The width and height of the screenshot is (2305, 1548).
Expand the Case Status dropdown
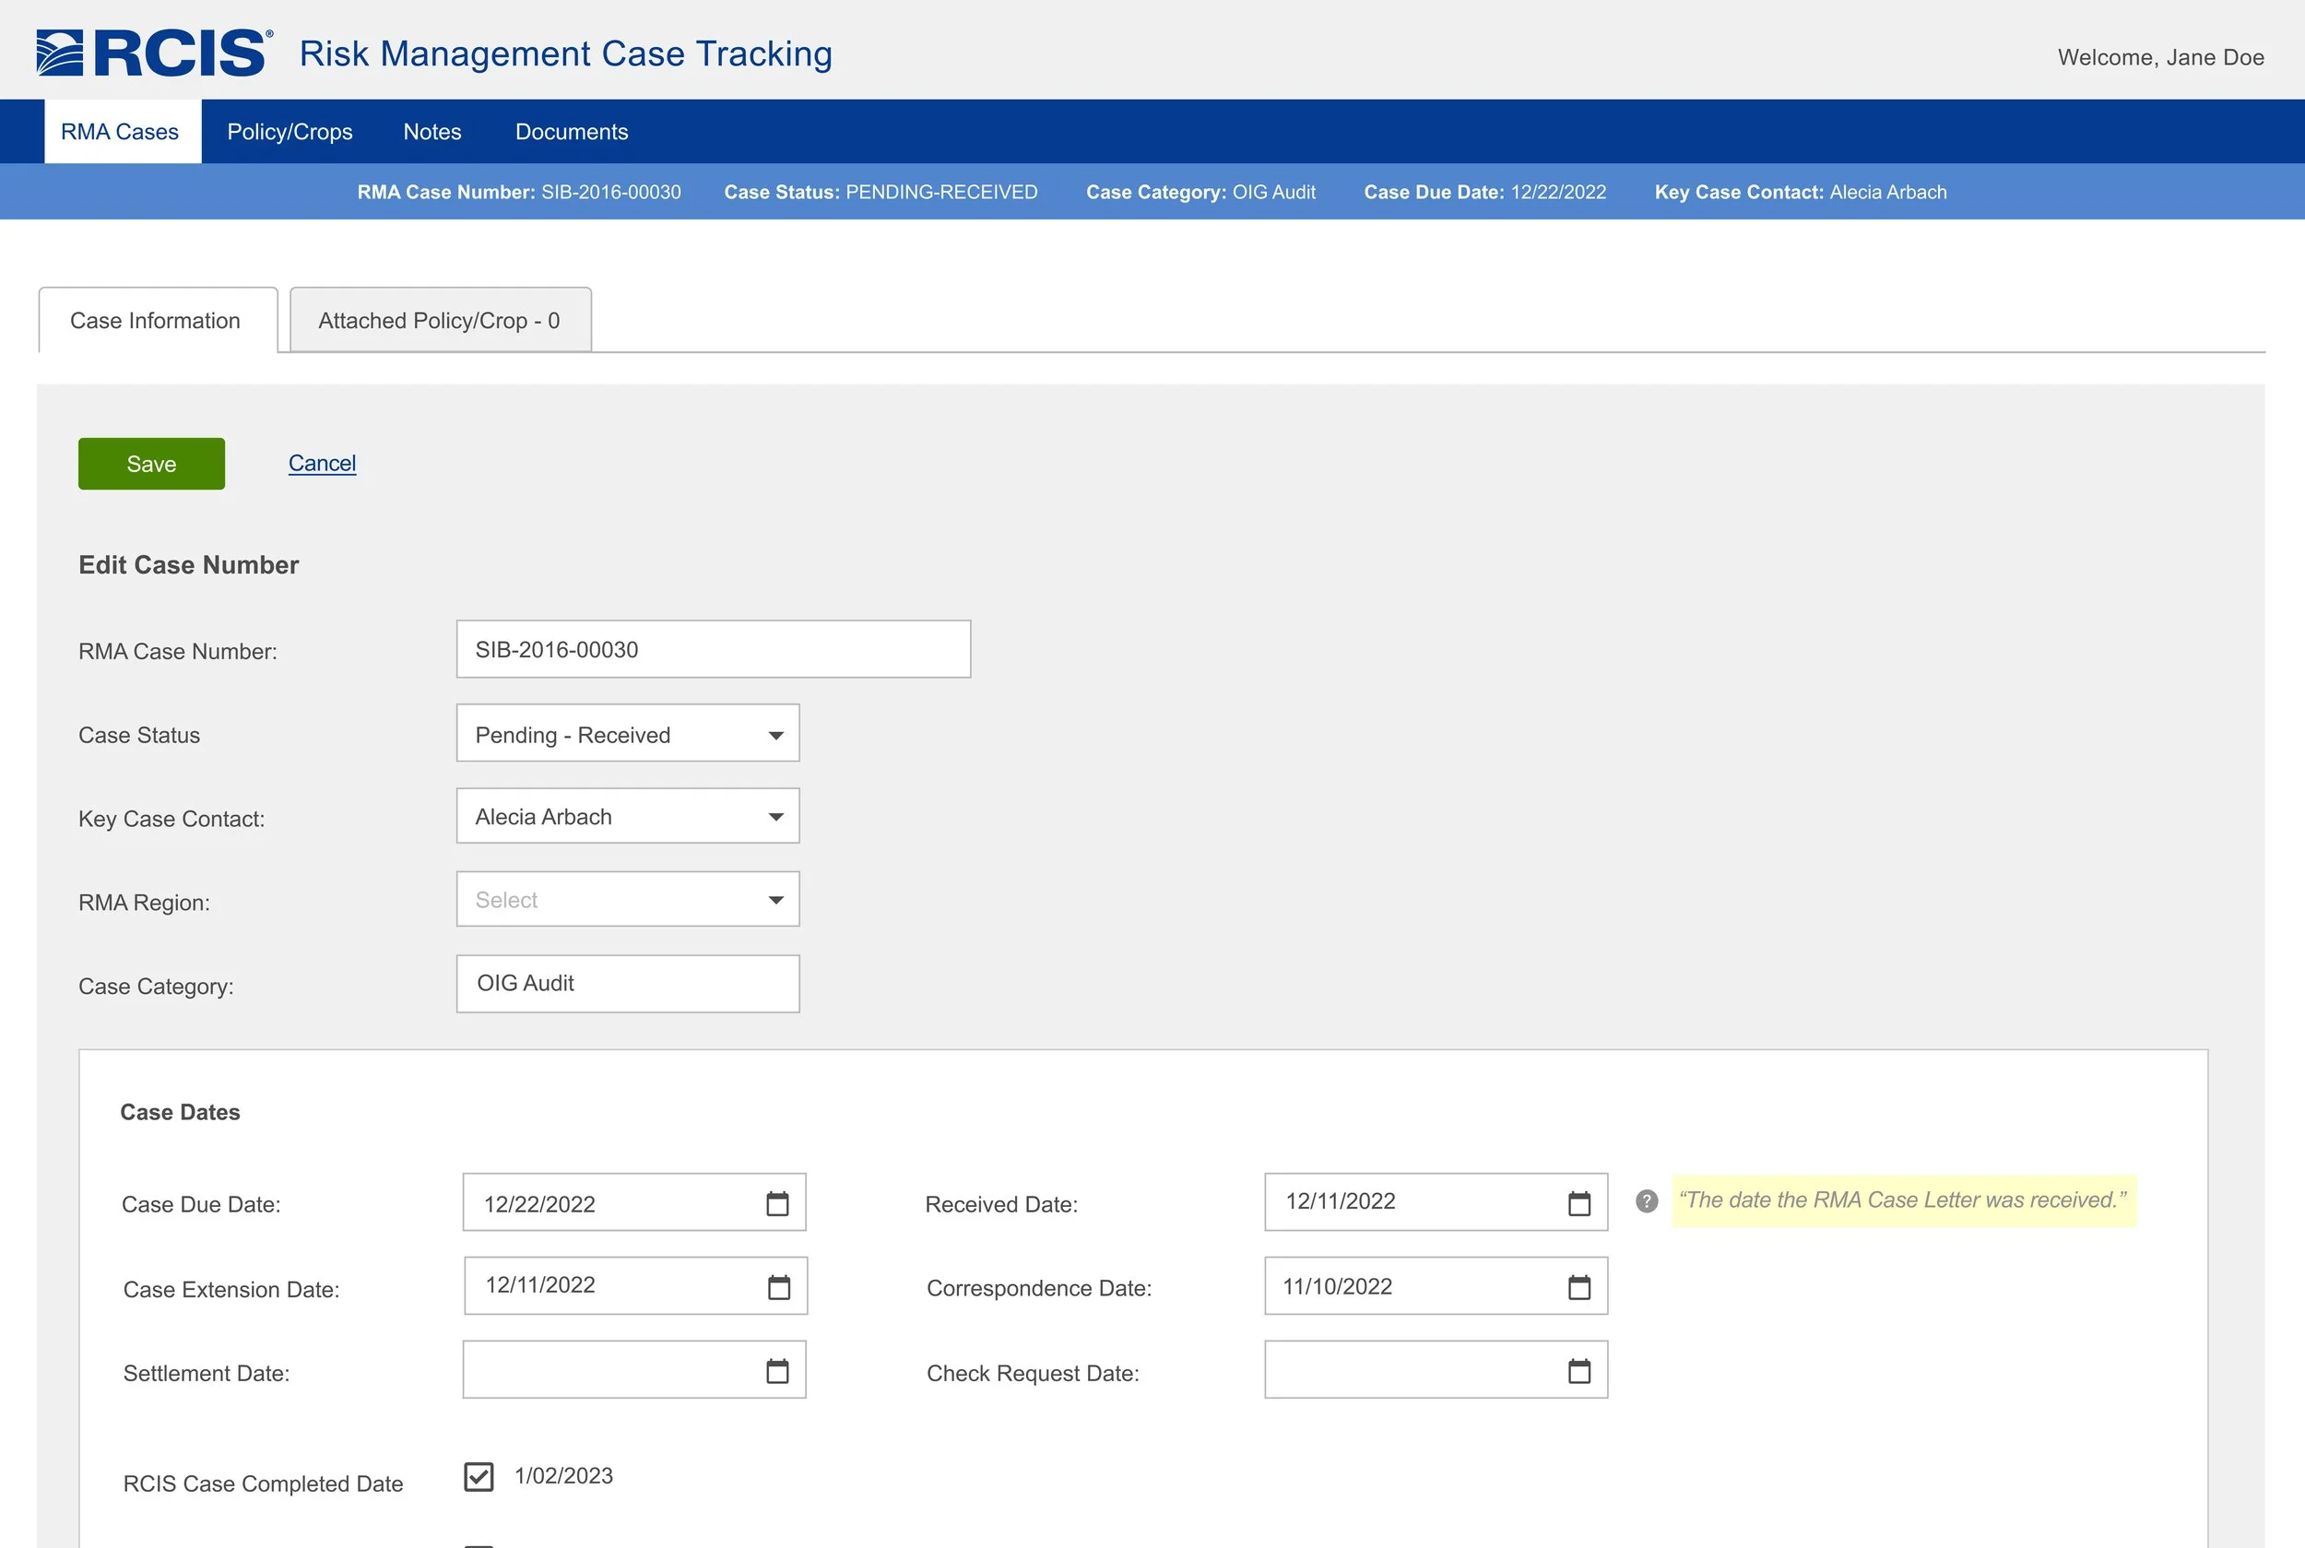[628, 734]
